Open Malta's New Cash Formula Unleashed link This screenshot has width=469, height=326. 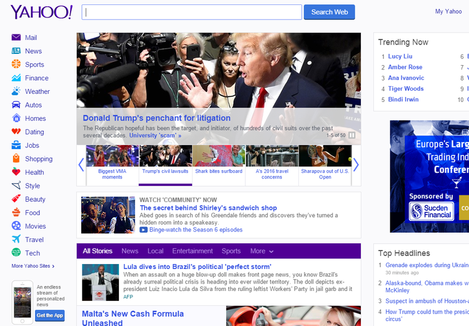click(133, 318)
